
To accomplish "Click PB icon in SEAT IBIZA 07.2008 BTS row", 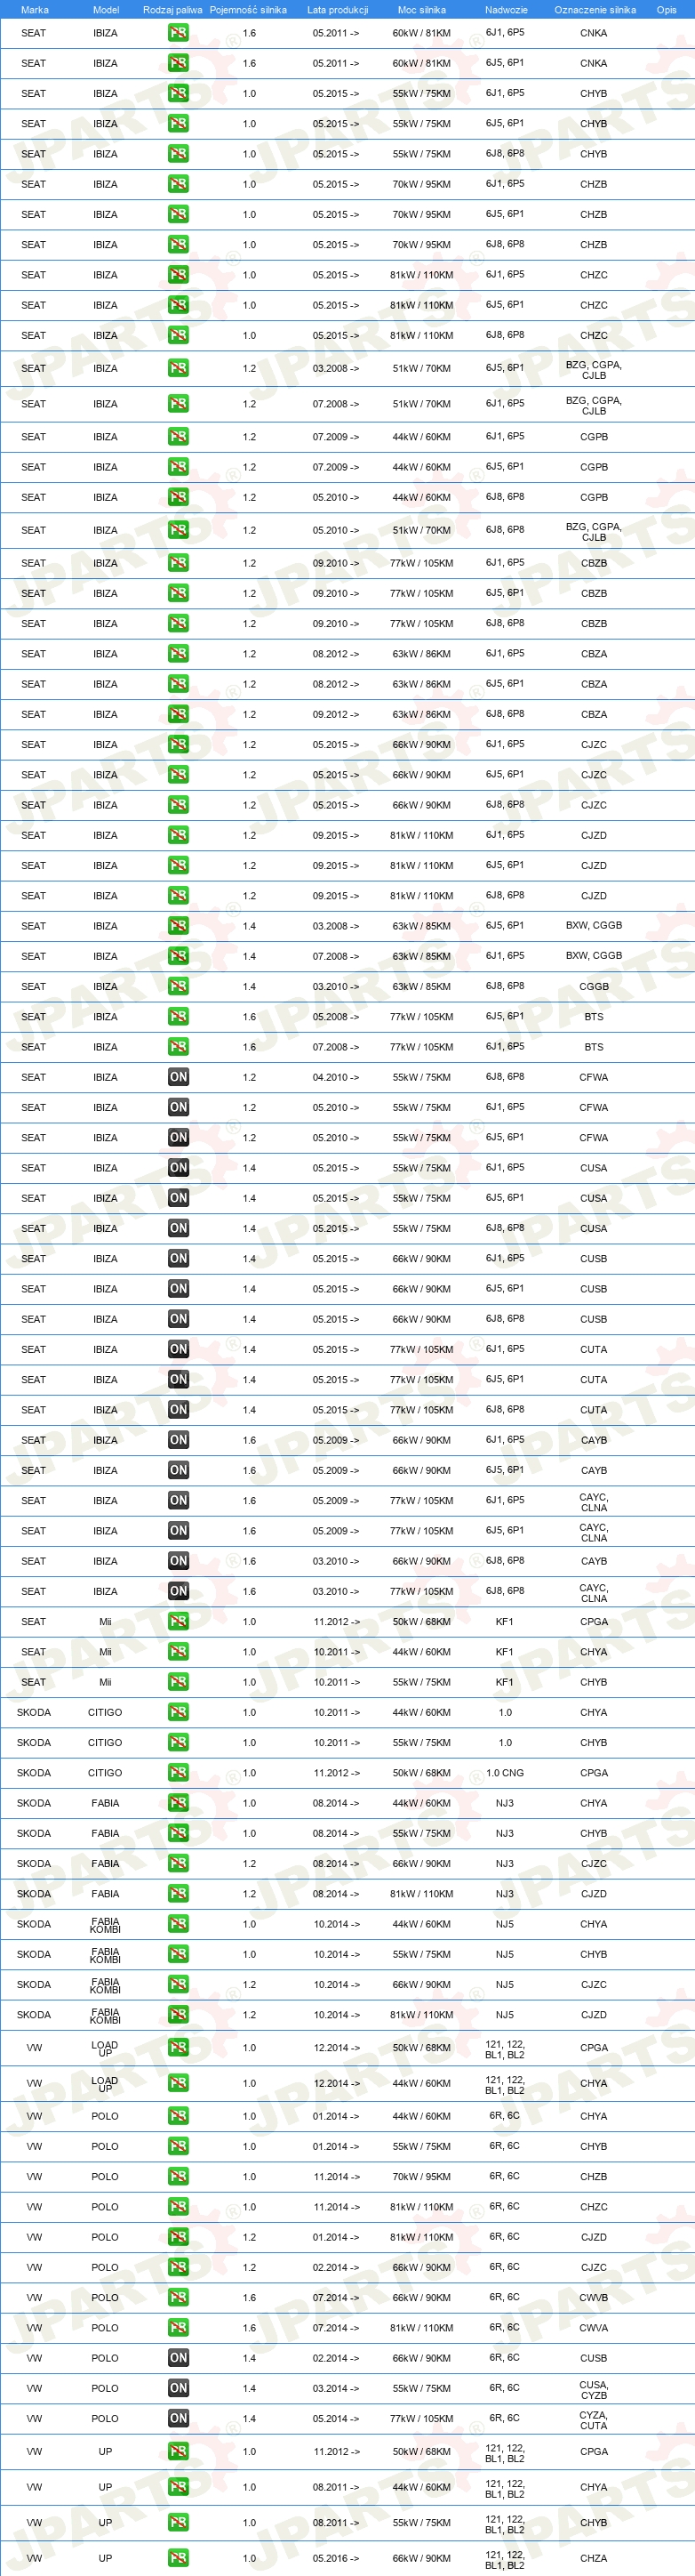I will [178, 1046].
